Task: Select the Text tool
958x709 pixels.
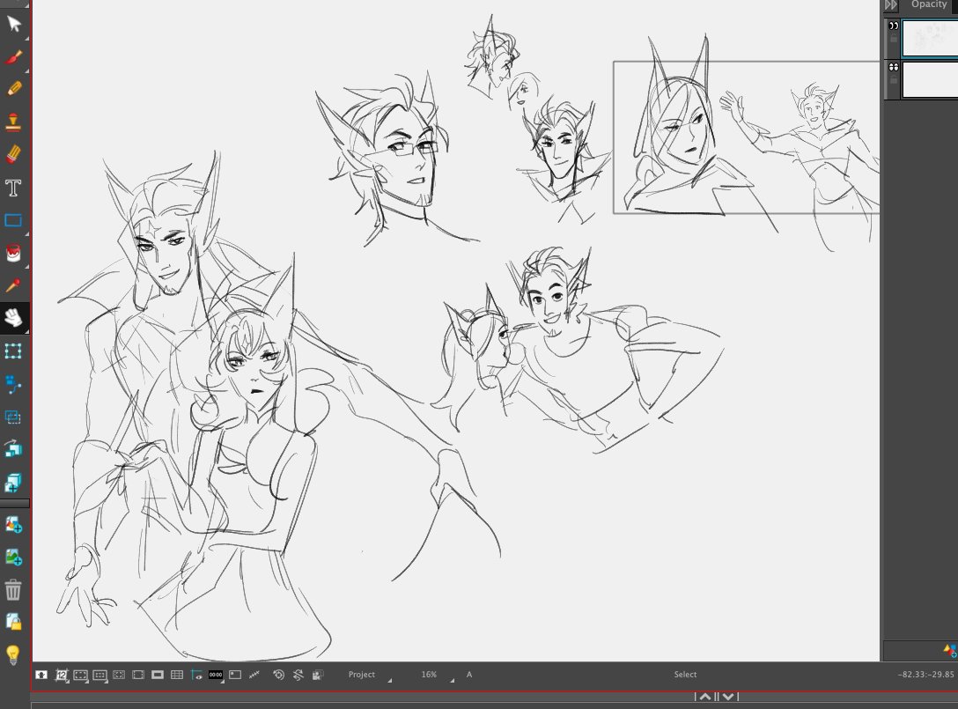Action: 13,188
